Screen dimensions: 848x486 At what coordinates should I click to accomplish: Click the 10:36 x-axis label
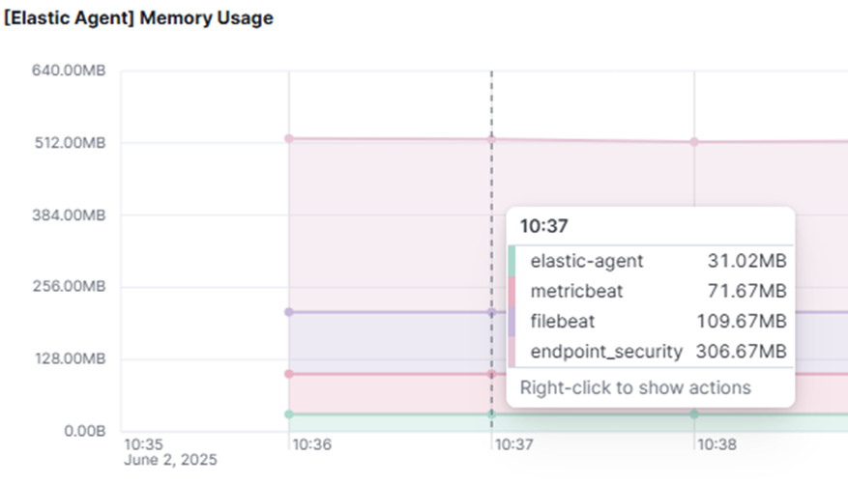[x=311, y=444]
